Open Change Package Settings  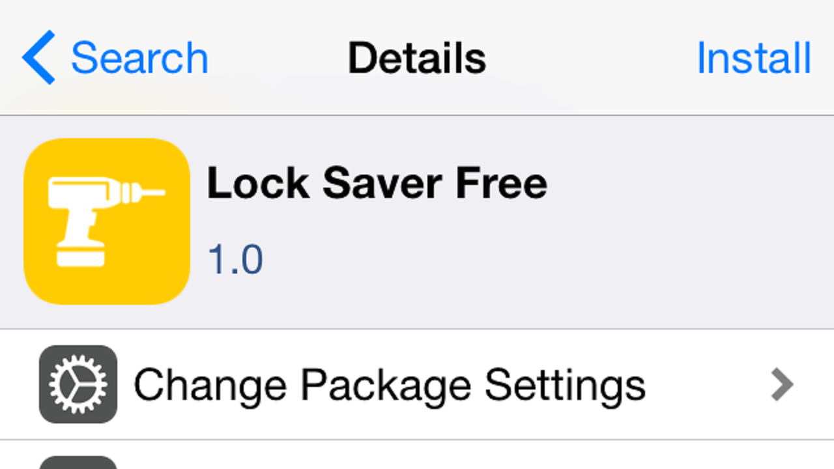417,384
